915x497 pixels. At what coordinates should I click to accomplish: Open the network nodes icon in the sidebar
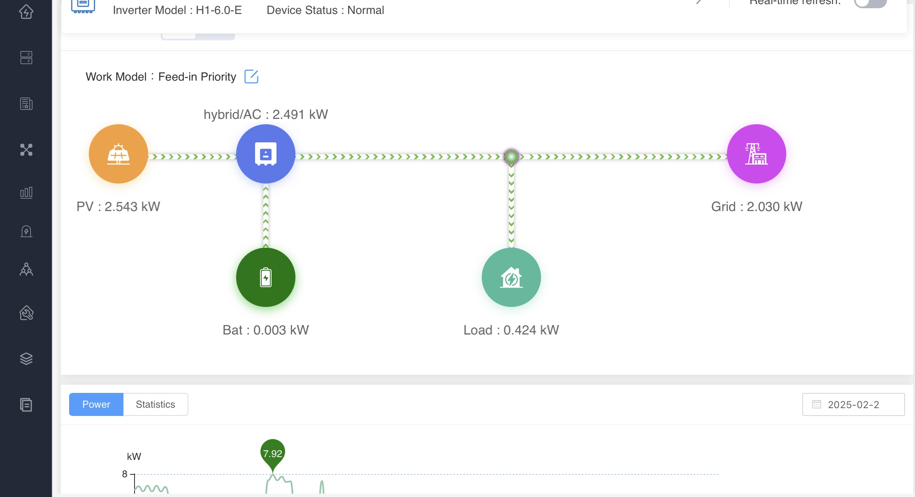point(26,150)
